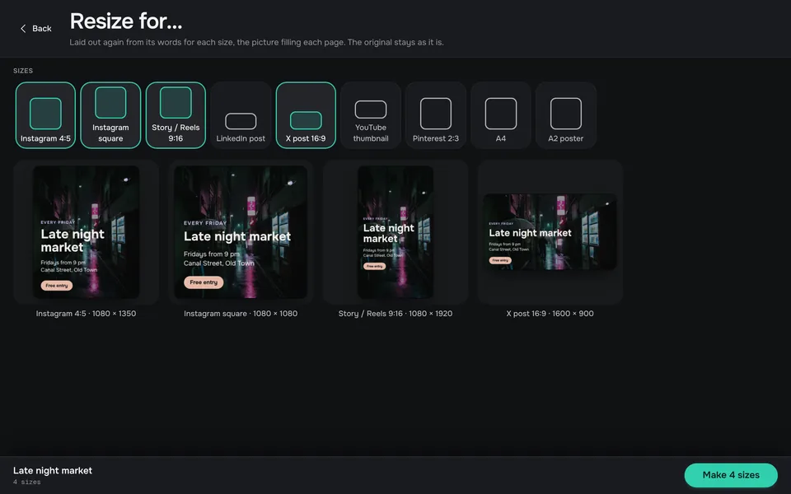Click the 'Story / Reels 9:16 · 1080 × 1920' caption
791x494 pixels.
click(395, 314)
